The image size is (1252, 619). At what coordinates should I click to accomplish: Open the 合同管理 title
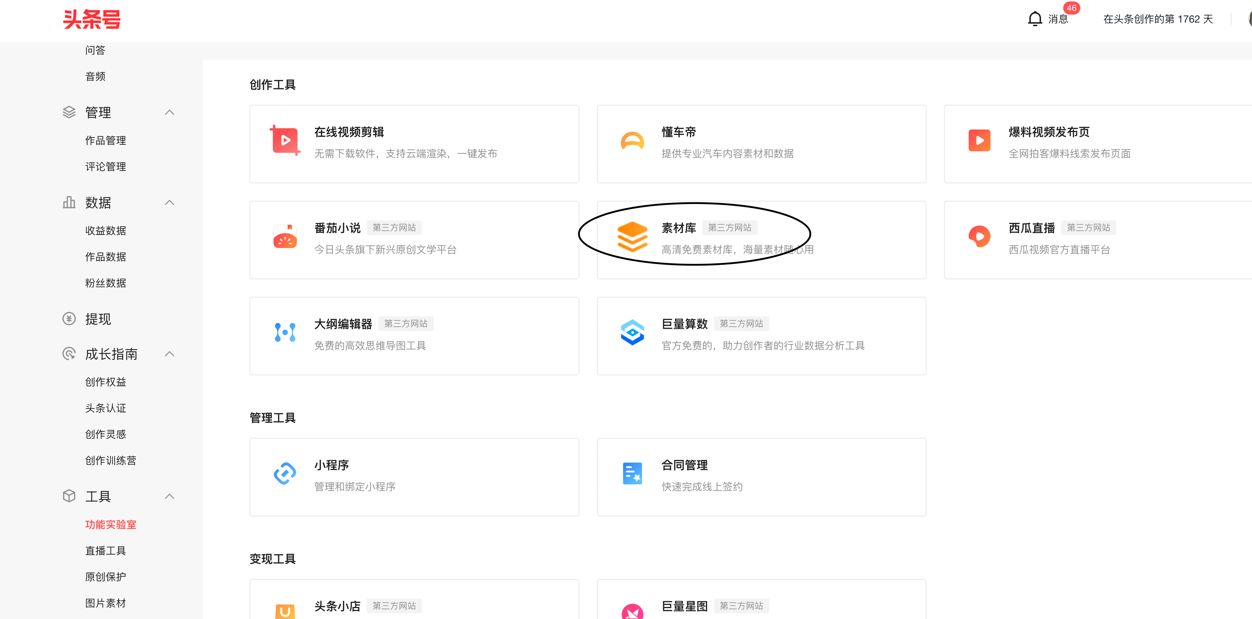684,465
